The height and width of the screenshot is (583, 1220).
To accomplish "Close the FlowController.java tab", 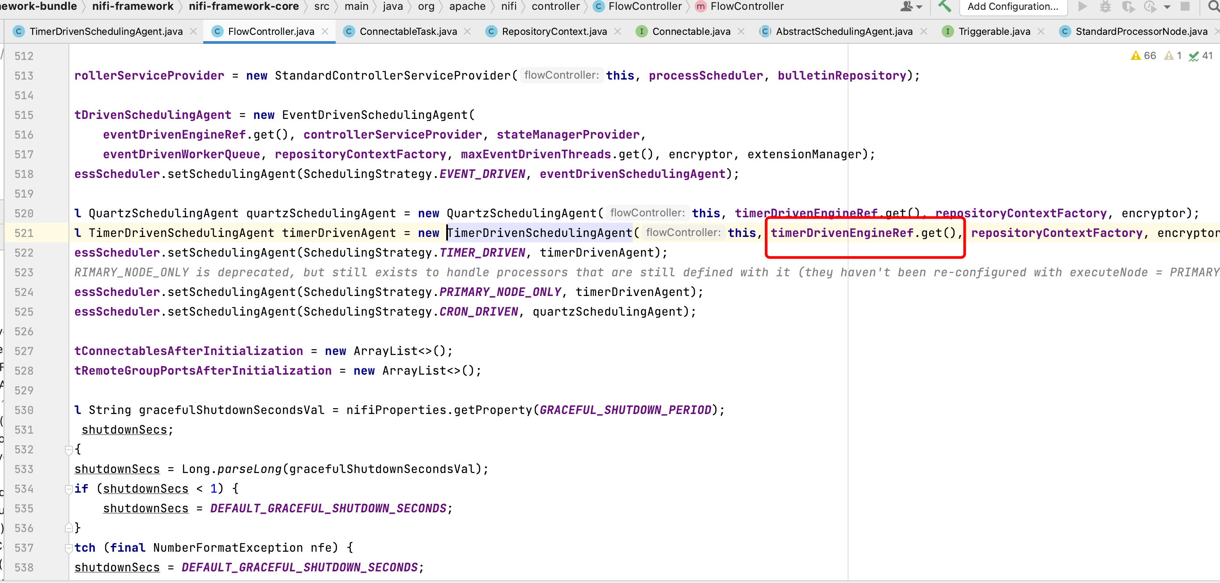I will [325, 31].
